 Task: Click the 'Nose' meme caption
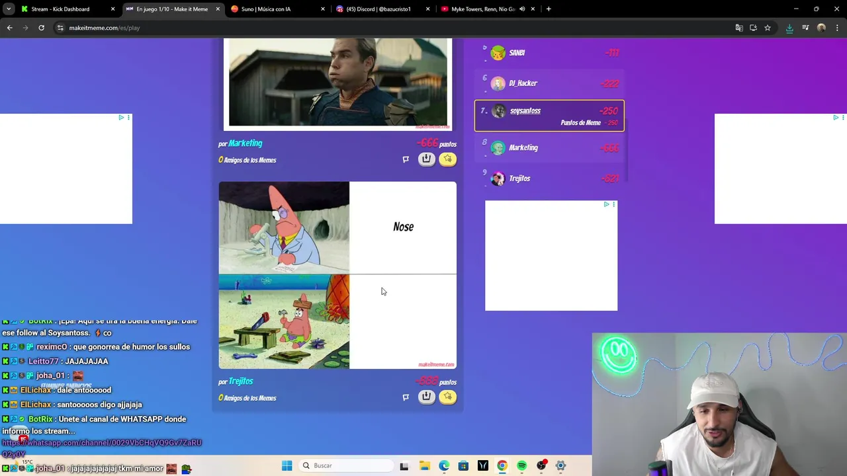(403, 227)
